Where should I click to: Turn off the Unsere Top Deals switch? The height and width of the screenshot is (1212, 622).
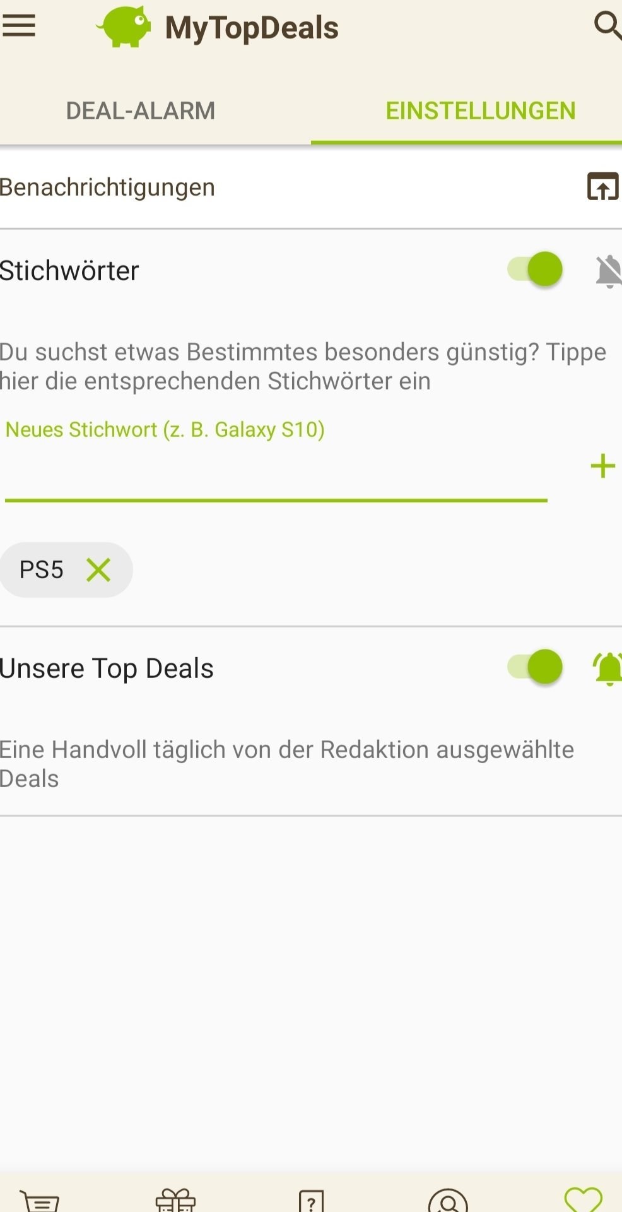tap(536, 667)
